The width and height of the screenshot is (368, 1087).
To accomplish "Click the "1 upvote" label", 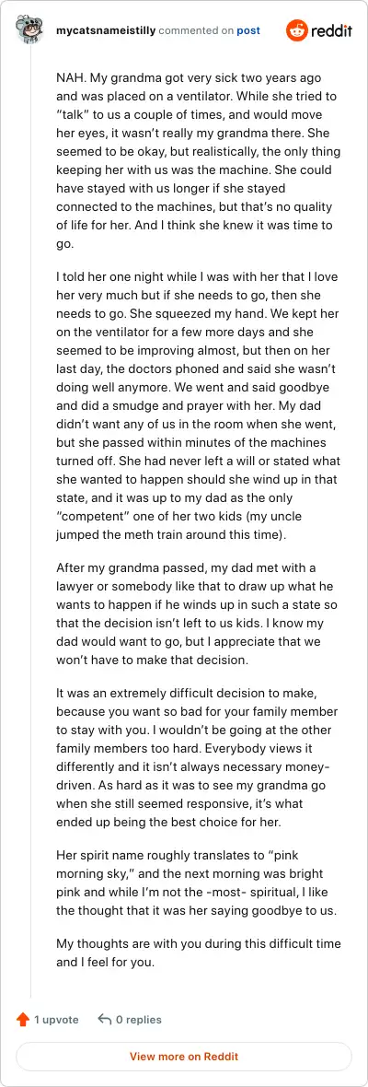I will pyautogui.click(x=57, y=1020).
